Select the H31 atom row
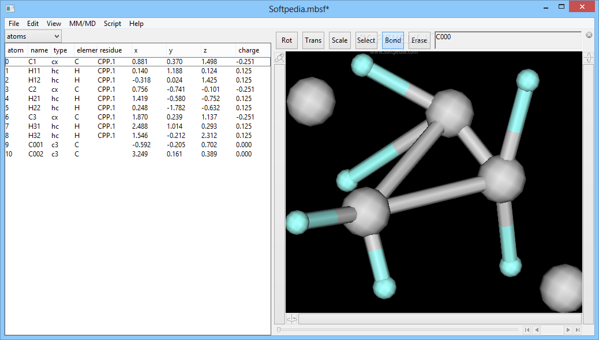 tap(137, 126)
